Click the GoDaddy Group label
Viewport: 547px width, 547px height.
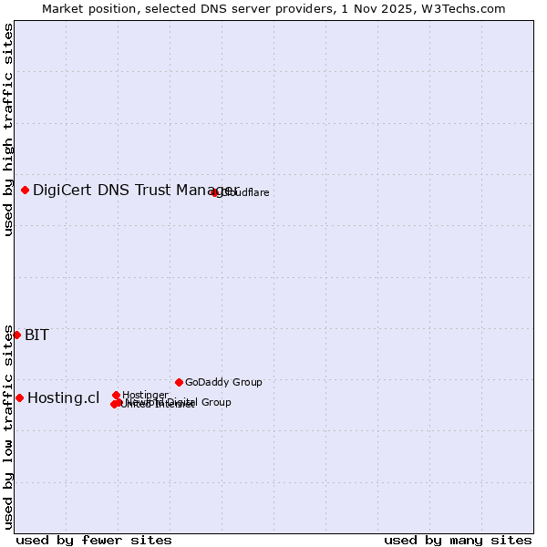coord(223,382)
